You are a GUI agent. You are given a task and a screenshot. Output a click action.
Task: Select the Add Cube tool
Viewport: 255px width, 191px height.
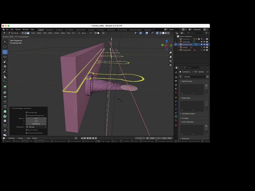[5, 82]
